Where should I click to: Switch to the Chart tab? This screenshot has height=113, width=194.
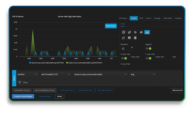(133, 18)
